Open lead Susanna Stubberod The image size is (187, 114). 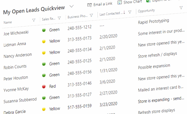coord(20,100)
